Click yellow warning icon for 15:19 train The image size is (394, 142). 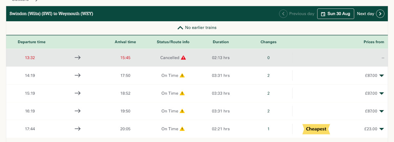click(x=182, y=93)
